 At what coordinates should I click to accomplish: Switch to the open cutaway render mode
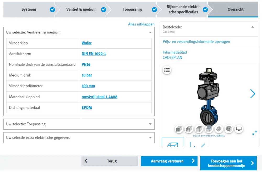[199, 129]
